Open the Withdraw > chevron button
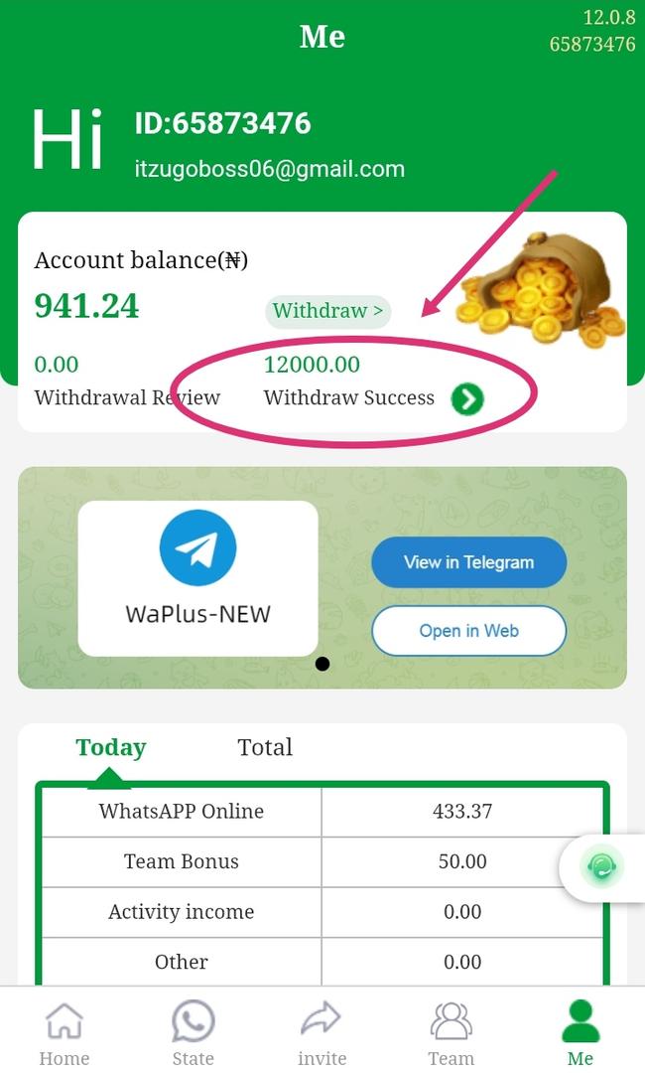Viewport: 645px width, 1073px height. [328, 311]
